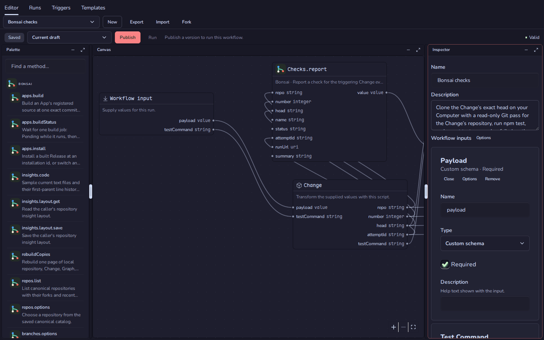The image size is (544, 340).
Task: Click the workflow Name field Bonsai checks
Action: 485,80
